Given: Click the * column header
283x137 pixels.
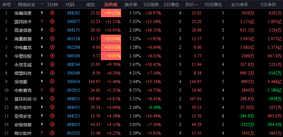Looking at the screenshot, I should 42,5.
